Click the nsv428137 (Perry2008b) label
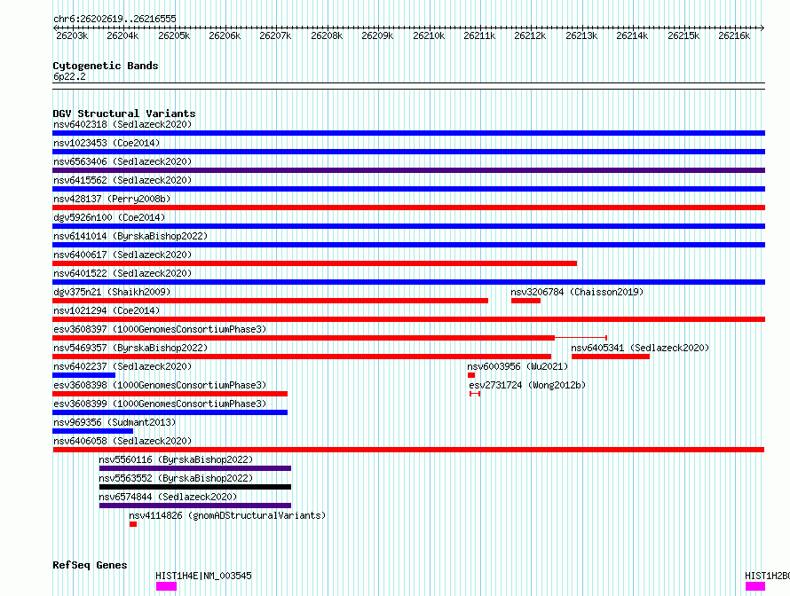This screenshot has width=790, height=596. click(112, 199)
